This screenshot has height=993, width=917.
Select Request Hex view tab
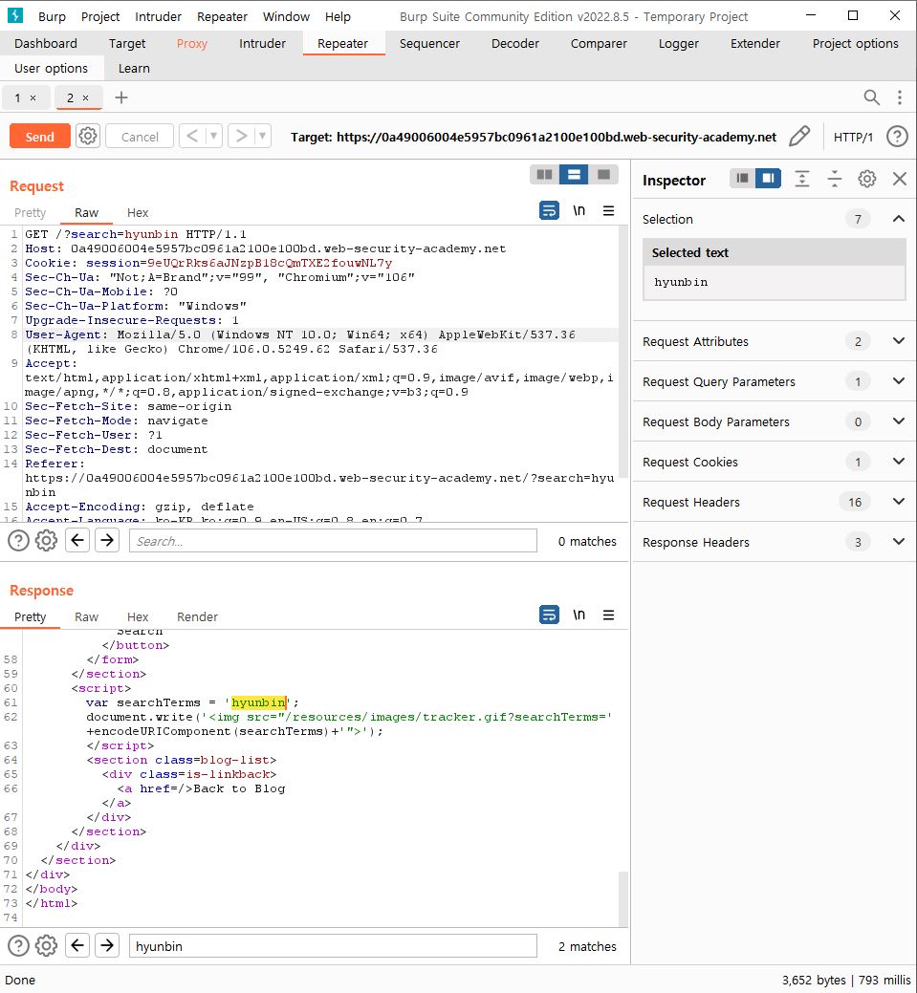(138, 213)
